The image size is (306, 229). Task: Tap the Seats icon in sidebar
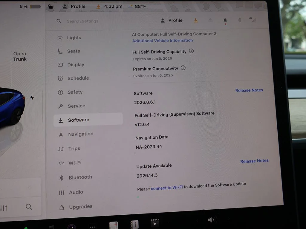point(60,51)
